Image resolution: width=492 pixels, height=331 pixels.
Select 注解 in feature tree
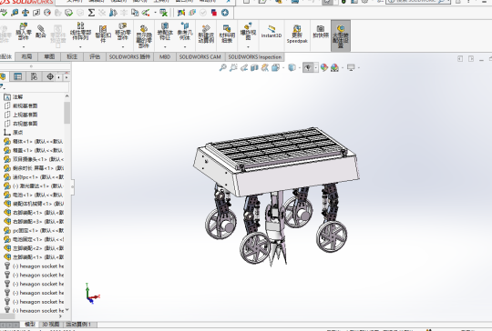click(17, 96)
